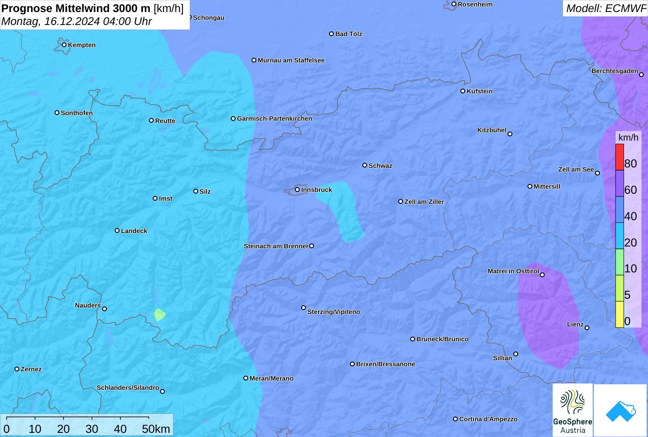Click the Reutte town label
This screenshot has width=648, height=437.
(x=165, y=121)
